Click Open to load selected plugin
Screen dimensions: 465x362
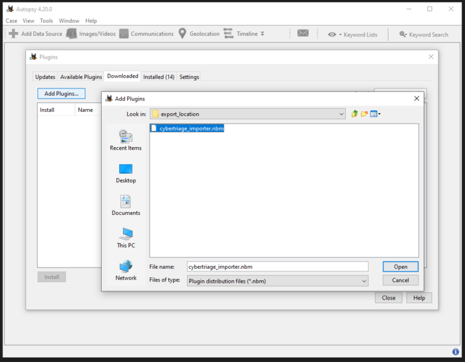[x=400, y=266]
